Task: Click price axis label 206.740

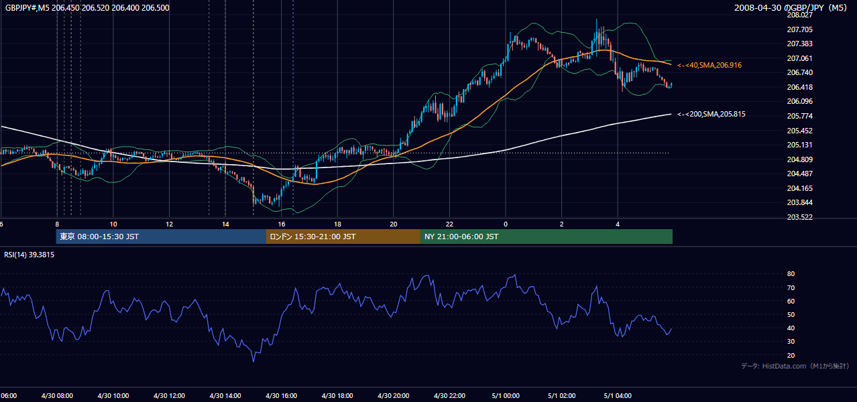Action: tap(799, 72)
